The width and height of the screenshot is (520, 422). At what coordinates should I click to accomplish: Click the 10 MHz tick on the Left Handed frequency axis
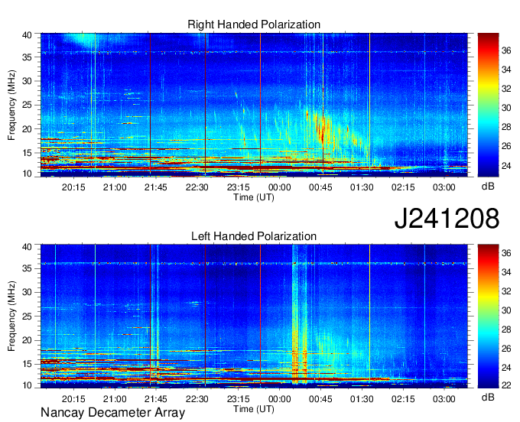point(27,385)
